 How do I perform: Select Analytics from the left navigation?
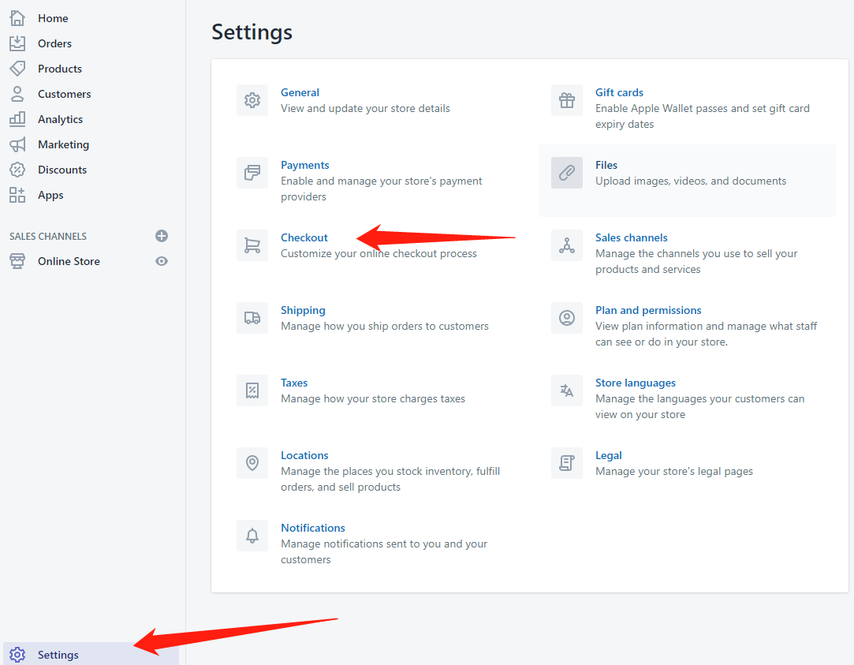[x=60, y=119]
